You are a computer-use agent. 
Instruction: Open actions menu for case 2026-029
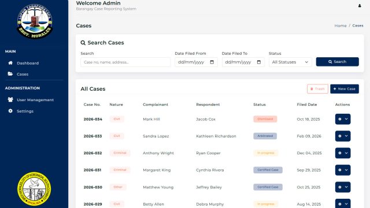343,203
